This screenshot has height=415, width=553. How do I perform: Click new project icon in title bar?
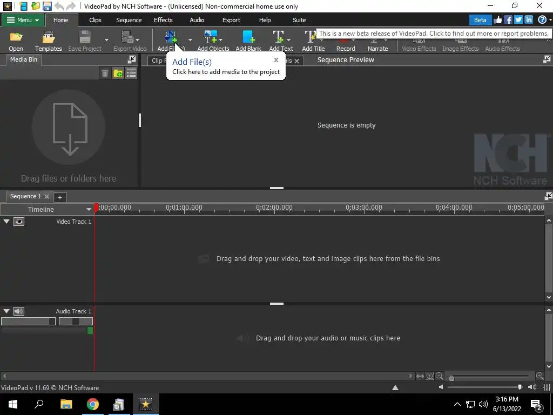[x=24, y=6]
